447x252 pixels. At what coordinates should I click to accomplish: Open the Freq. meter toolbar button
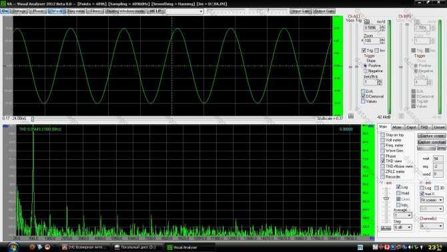click(x=76, y=11)
